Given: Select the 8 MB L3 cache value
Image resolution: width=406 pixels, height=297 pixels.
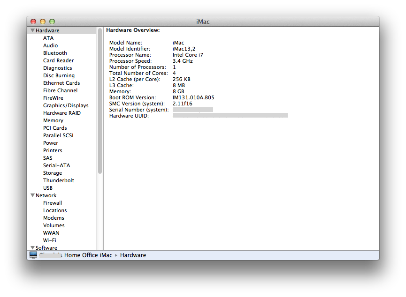Looking at the screenshot, I should click(x=179, y=85).
